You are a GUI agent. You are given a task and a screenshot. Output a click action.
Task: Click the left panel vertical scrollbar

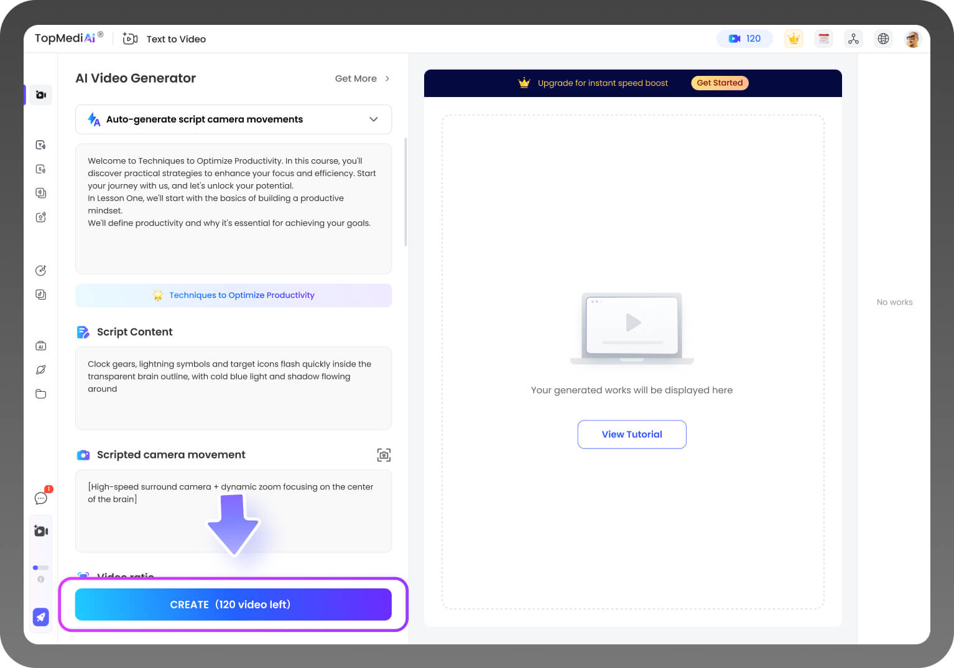point(405,192)
